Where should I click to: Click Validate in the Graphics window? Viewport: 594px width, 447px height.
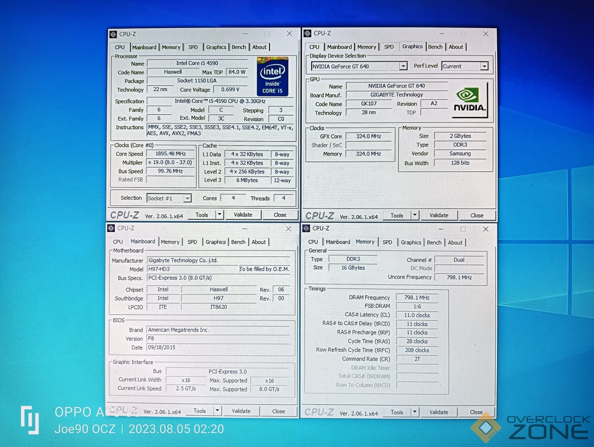439,215
